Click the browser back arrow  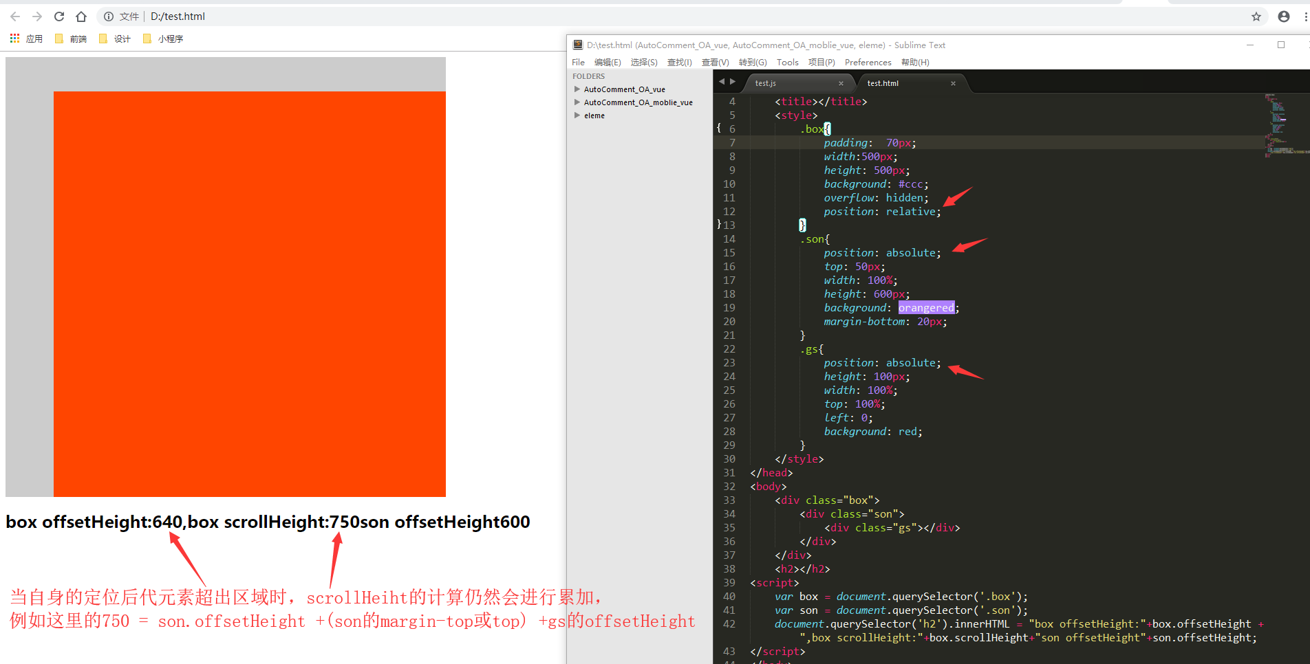click(x=15, y=16)
